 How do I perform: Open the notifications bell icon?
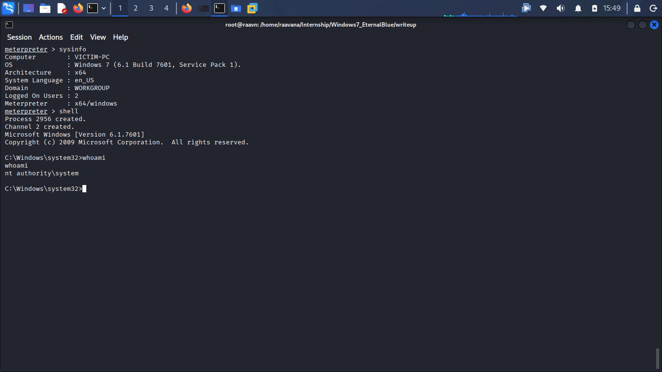tap(578, 8)
